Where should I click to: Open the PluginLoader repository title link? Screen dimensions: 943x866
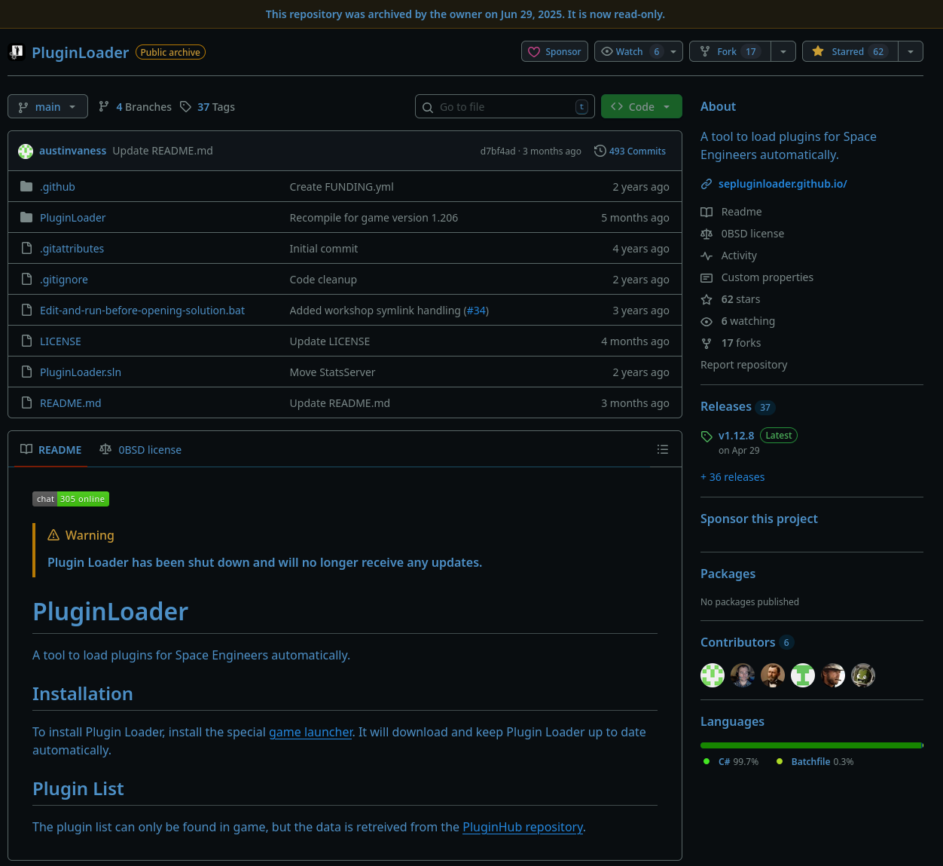coord(80,52)
